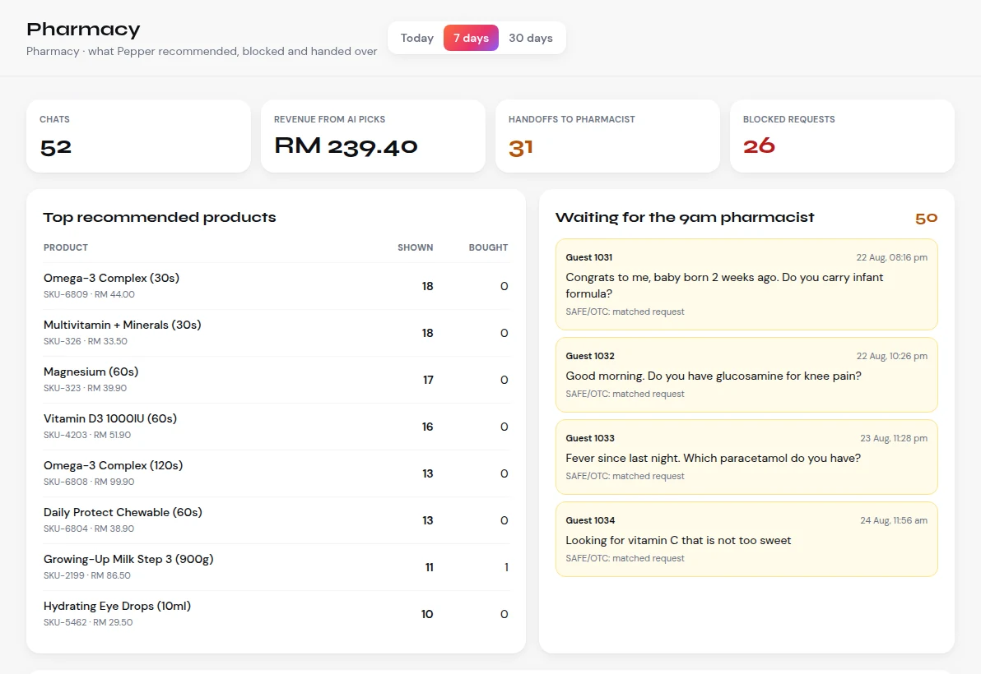This screenshot has height=674, width=981.
Task: Select the Vitamin D3 1000IU (60s) row
Action: coord(276,427)
